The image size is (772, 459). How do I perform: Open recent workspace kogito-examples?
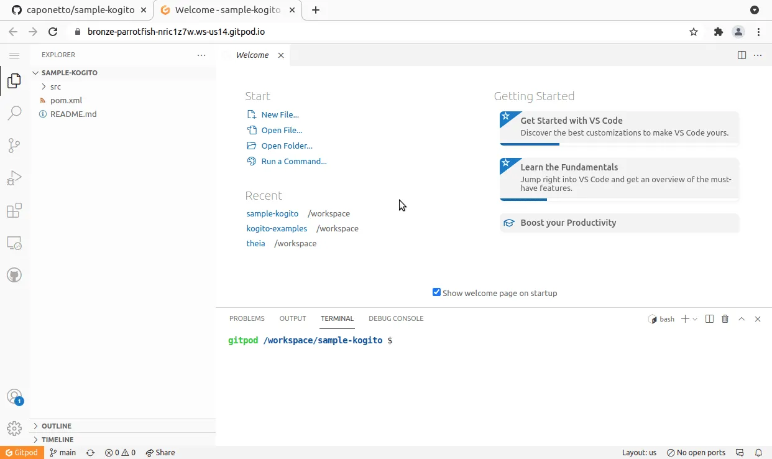click(277, 228)
